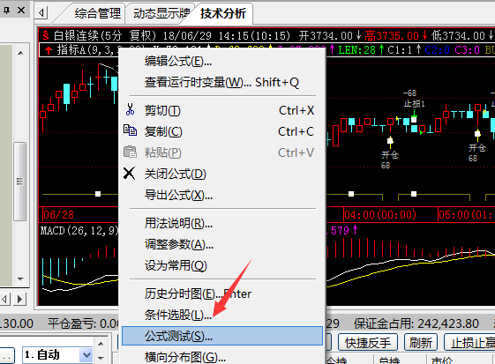Select the 技术分析 tab
This screenshot has height=364, width=495.
(x=223, y=13)
